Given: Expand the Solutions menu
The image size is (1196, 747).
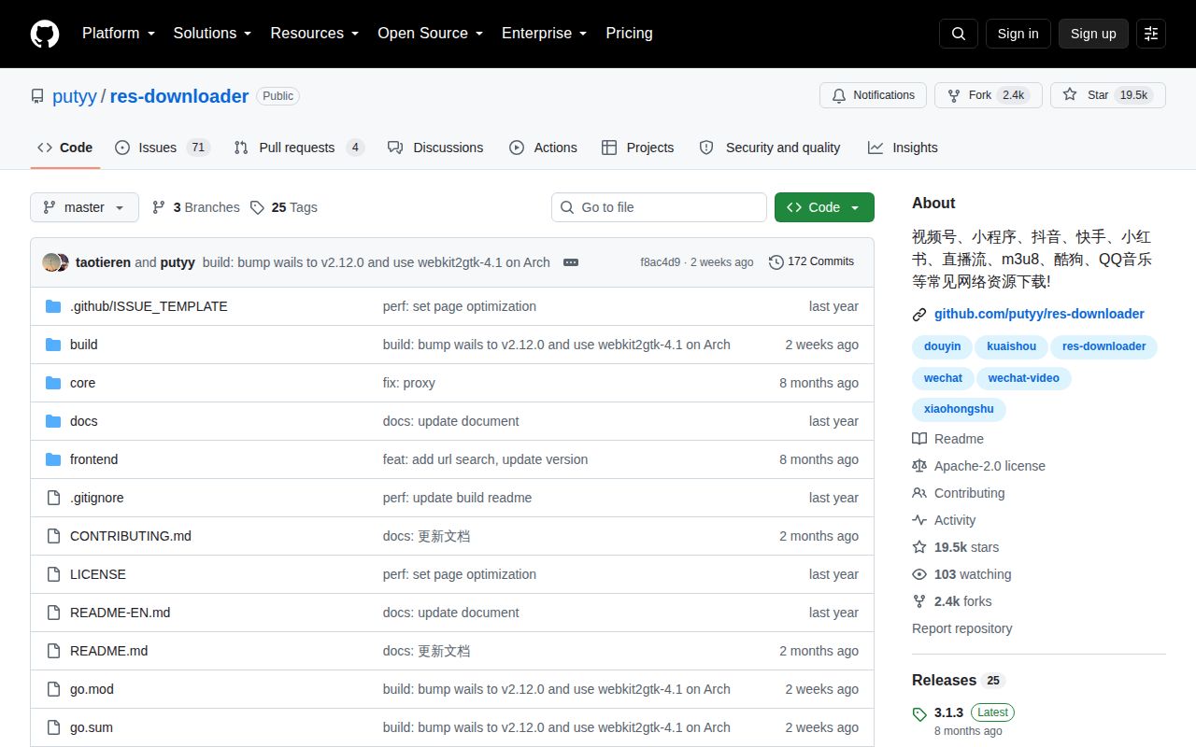Looking at the screenshot, I should point(212,33).
